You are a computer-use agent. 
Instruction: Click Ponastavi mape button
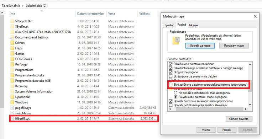tap(234, 46)
